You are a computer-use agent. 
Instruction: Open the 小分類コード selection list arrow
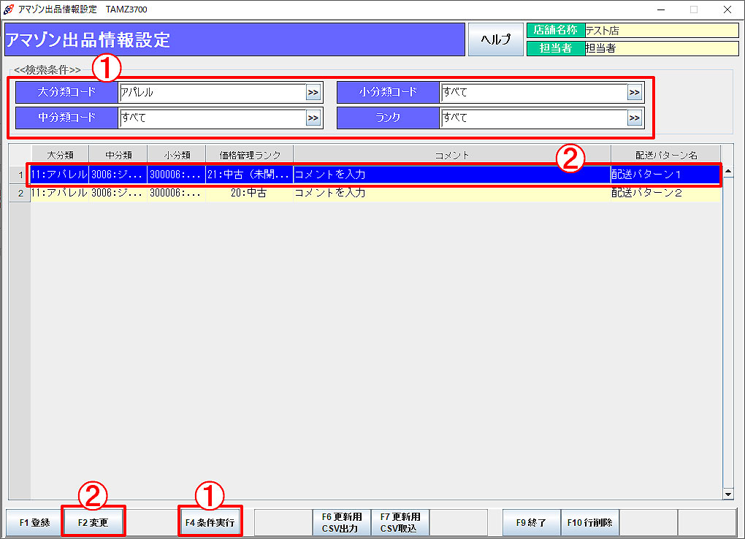pyautogui.click(x=634, y=92)
